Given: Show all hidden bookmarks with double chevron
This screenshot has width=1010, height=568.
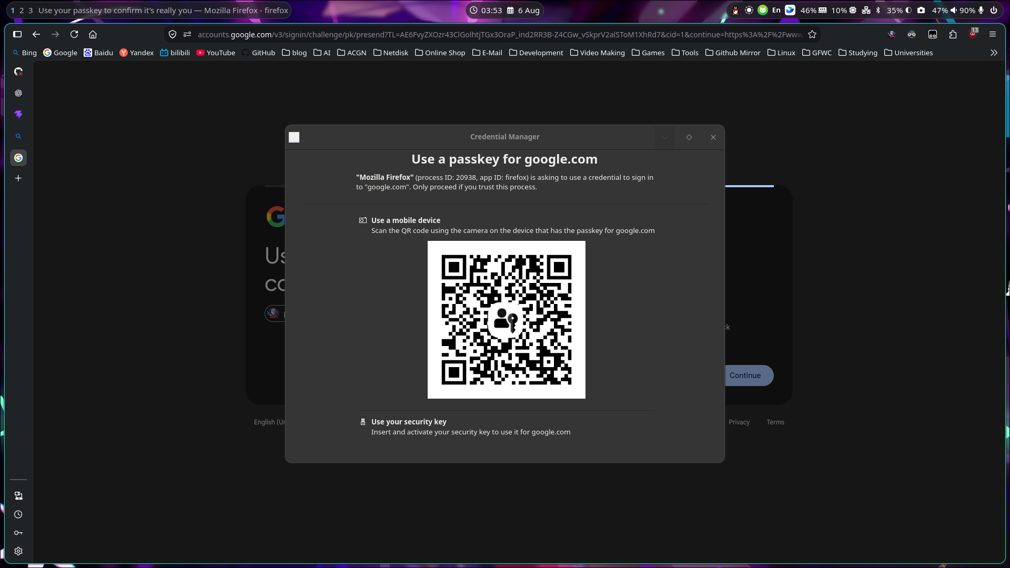Looking at the screenshot, I should click(x=994, y=53).
